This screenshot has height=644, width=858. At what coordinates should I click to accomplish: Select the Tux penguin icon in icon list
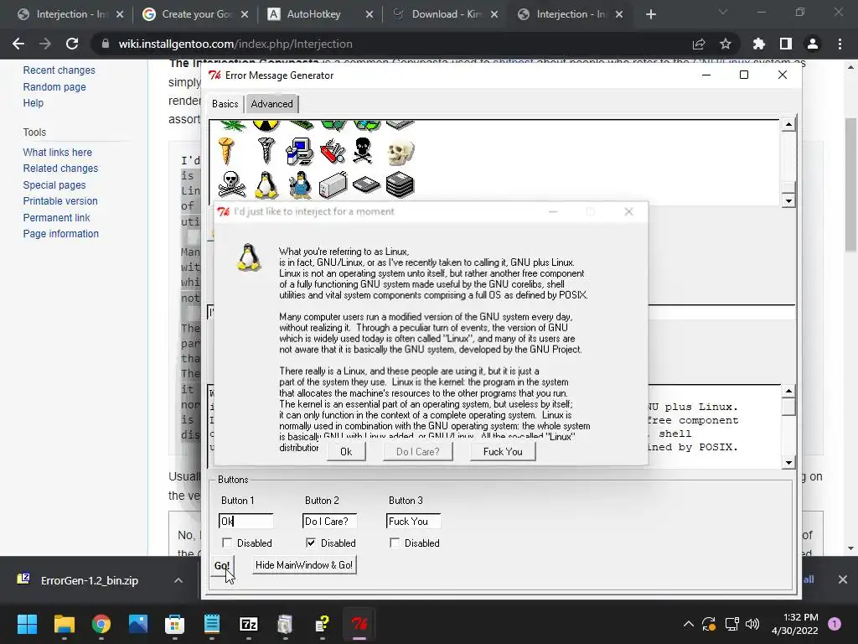266,184
